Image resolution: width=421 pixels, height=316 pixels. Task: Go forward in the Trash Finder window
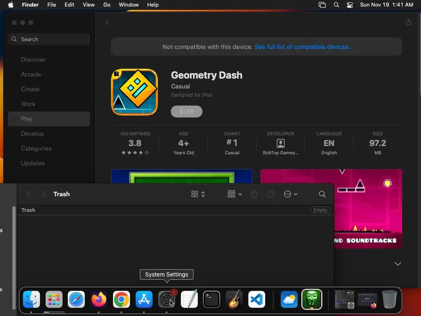(x=43, y=194)
